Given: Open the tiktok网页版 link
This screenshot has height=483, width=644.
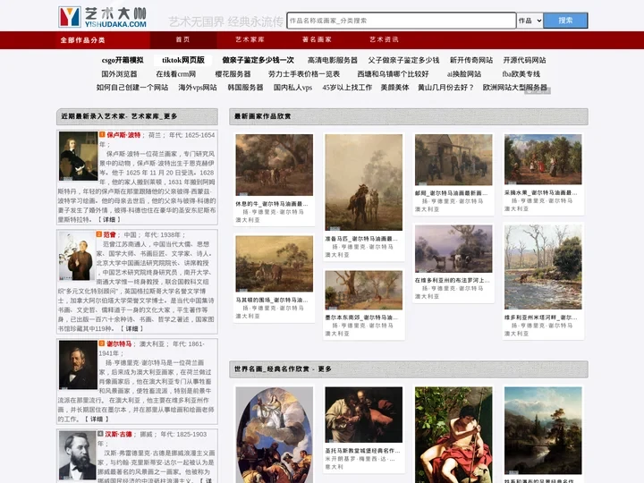Looking at the screenshot, I should [x=183, y=60].
